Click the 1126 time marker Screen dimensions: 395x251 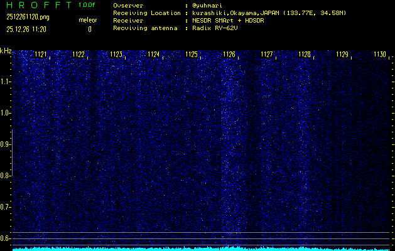tap(229, 55)
